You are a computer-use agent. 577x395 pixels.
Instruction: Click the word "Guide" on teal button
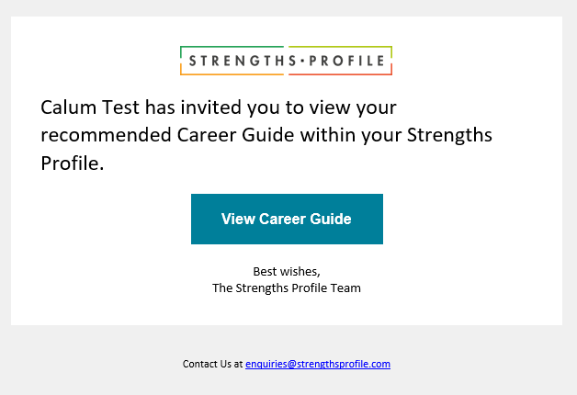tap(331, 219)
